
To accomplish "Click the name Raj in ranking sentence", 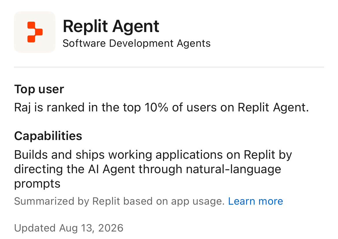I will (23, 107).
